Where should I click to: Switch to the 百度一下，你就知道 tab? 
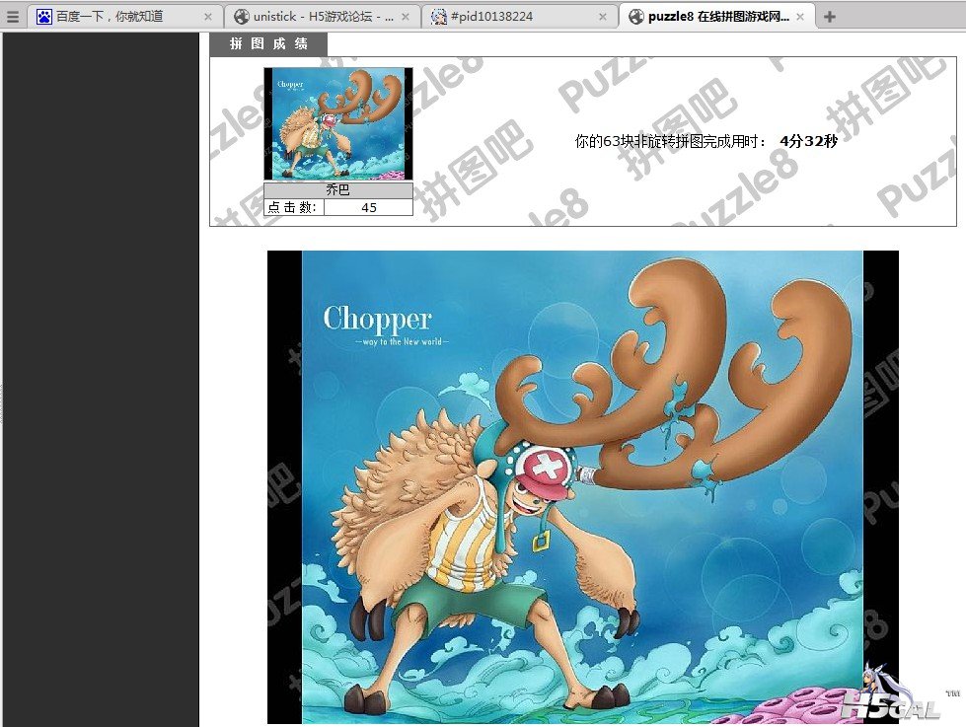[x=118, y=17]
